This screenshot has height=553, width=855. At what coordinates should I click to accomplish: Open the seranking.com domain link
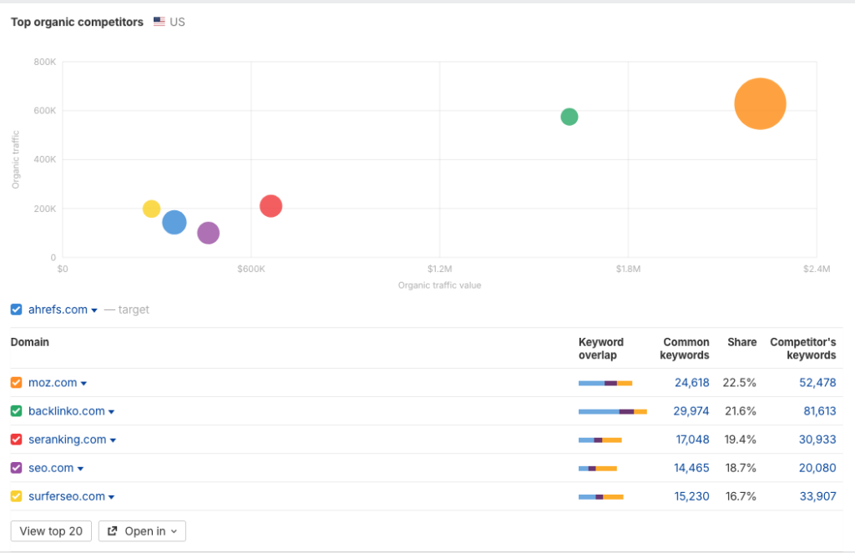(68, 439)
